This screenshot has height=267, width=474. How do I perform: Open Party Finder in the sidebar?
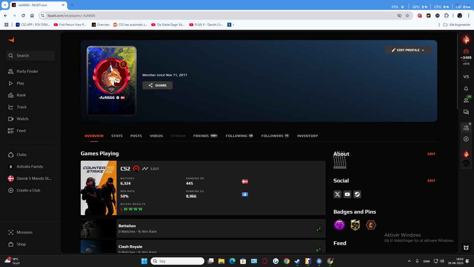23,72
